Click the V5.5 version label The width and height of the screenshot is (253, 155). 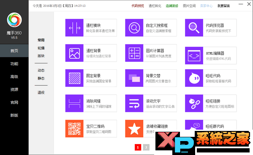coord(14,38)
